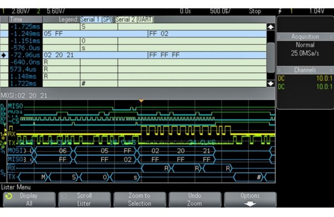
Task: Select lister row at -1.151ms
Action: tap(134, 41)
